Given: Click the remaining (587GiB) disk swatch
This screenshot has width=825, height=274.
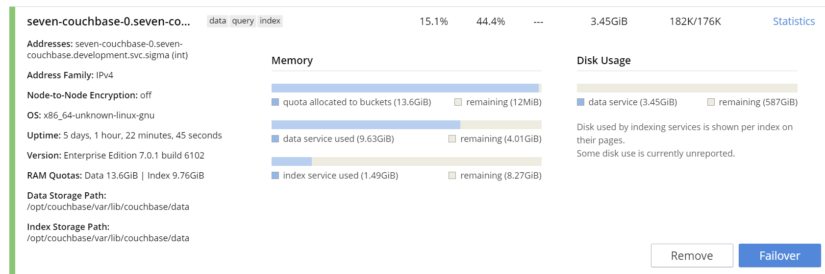Looking at the screenshot, I should coord(711,102).
